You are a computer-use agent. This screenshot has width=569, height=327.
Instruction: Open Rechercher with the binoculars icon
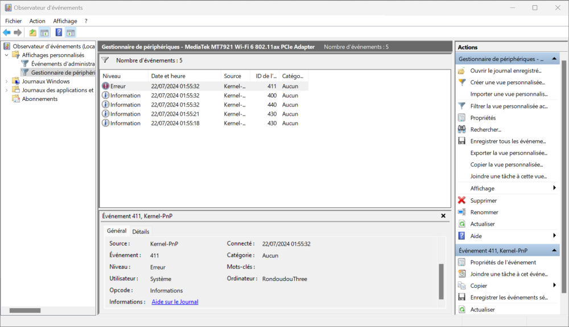pos(485,129)
